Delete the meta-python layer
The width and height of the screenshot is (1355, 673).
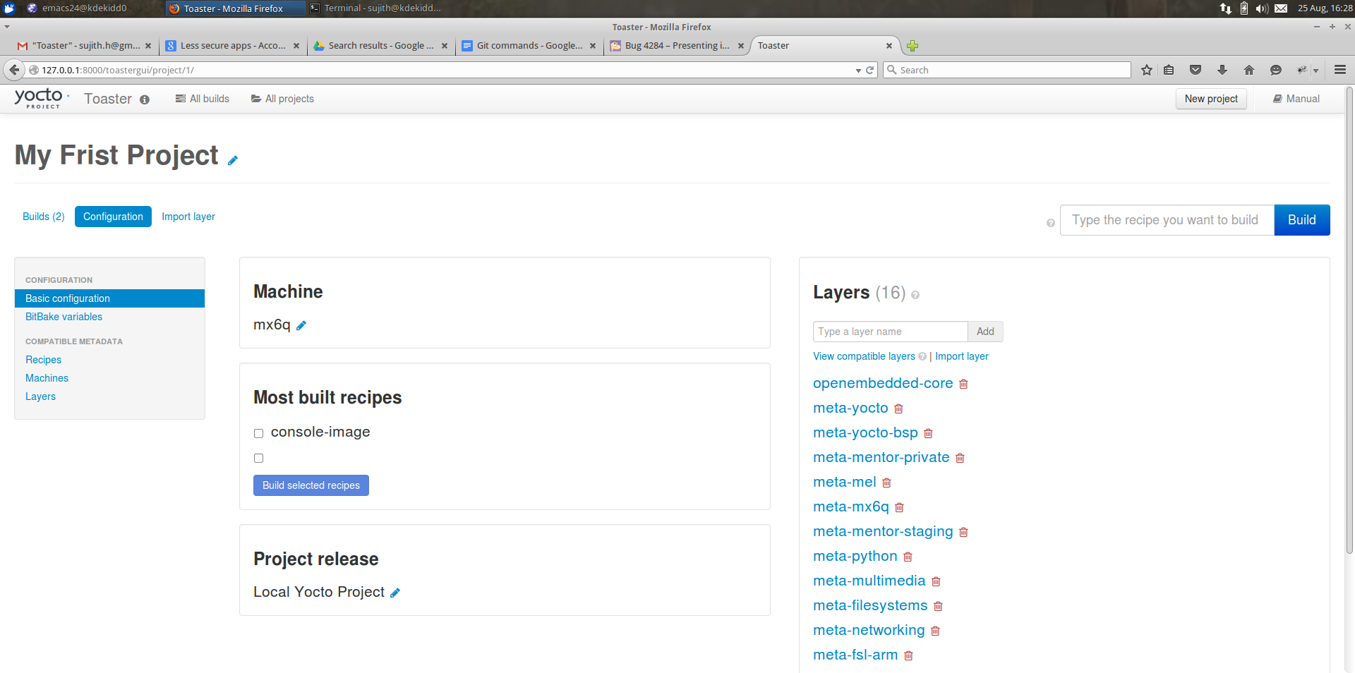[x=908, y=557]
